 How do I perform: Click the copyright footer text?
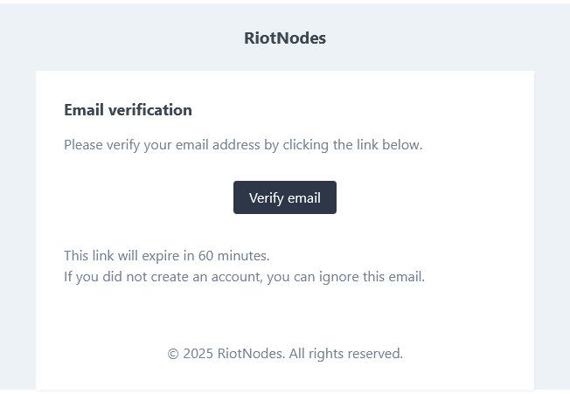[x=285, y=354]
